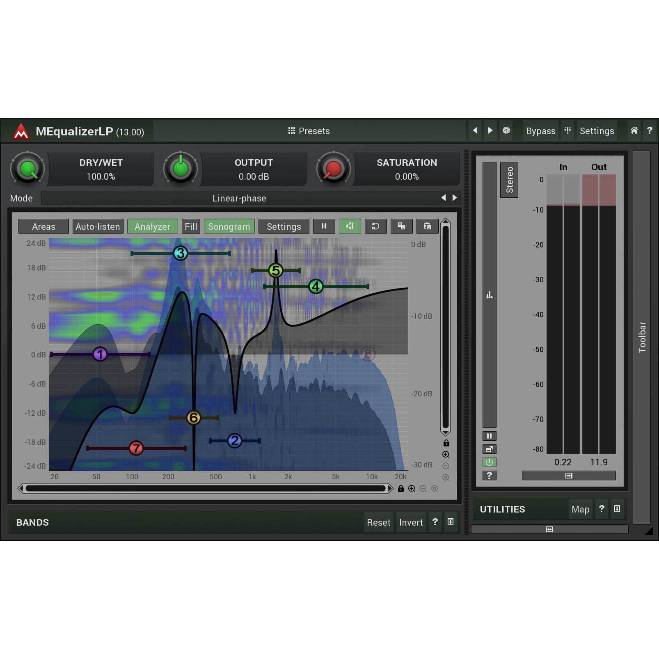This screenshot has height=659, width=659.
Task: Click the Bypass button
Action: (x=540, y=131)
